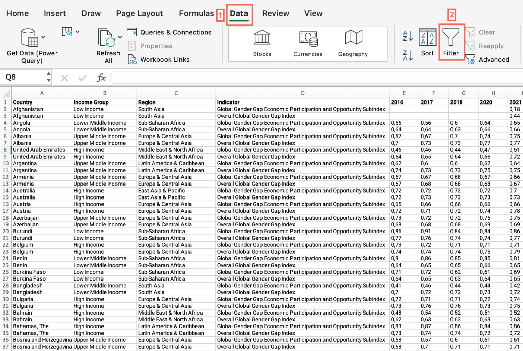Click the Insert Function fx icon
This screenshot has height=351, width=523.
point(101,77)
